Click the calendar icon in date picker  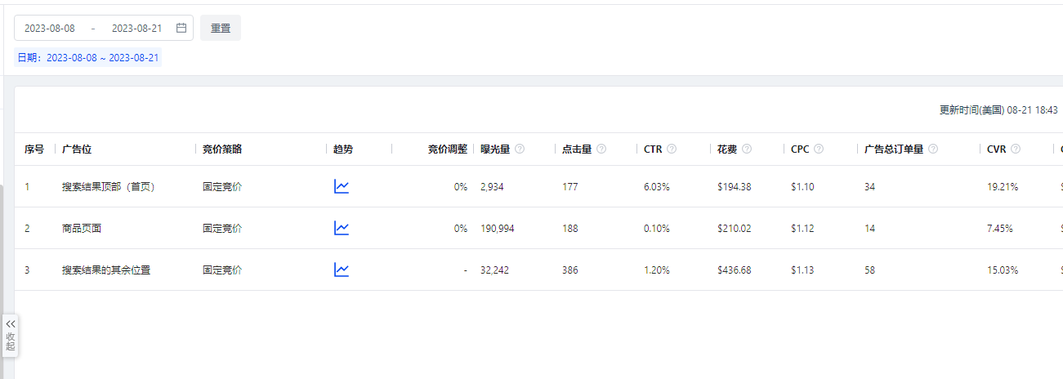(181, 28)
